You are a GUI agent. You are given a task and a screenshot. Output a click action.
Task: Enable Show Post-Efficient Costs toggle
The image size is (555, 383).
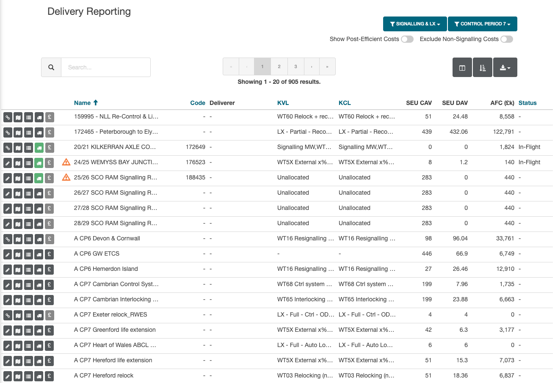(407, 39)
